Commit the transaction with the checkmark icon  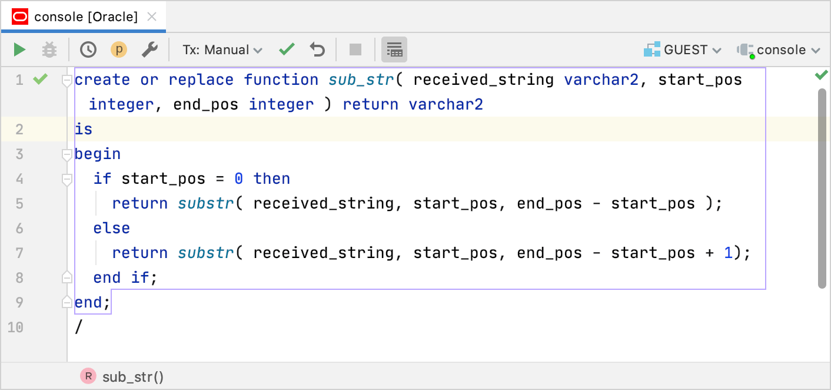[x=287, y=49]
